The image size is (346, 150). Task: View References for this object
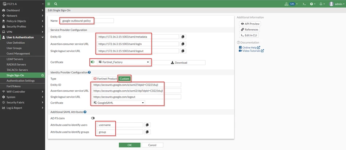(x=249, y=29)
